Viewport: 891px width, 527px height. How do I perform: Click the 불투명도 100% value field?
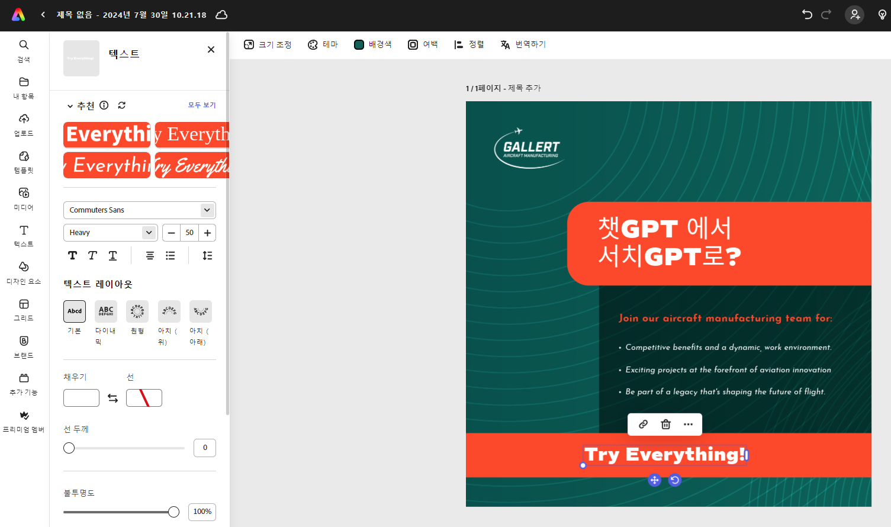[202, 512]
